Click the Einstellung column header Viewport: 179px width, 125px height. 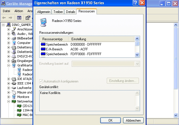tap(101, 39)
